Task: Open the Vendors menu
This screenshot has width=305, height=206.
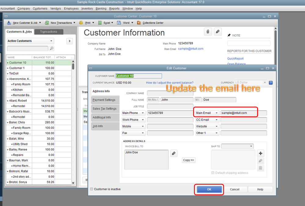Action: coord(56,9)
